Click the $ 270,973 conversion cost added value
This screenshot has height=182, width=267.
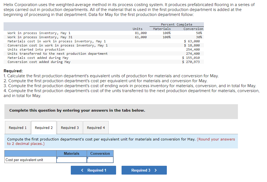point(191,62)
